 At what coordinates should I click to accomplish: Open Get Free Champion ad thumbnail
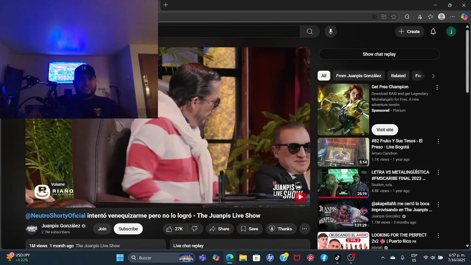343,109
